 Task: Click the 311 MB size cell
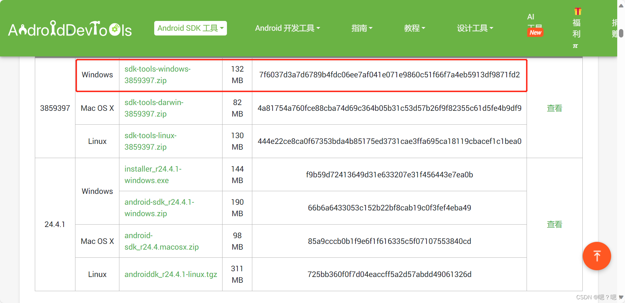[237, 274]
